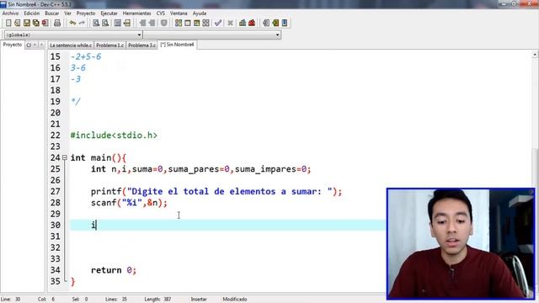Click the scanf("%i",&n); line

(x=129, y=203)
